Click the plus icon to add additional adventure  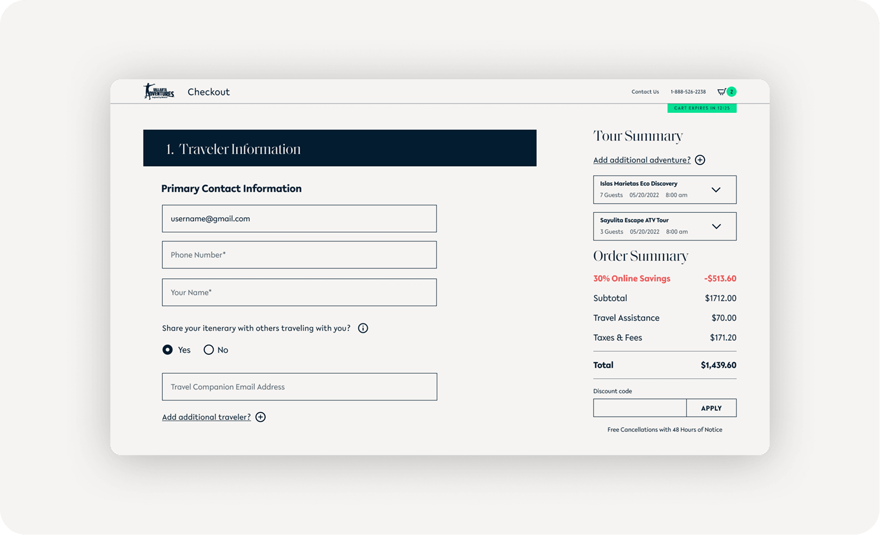[700, 160]
